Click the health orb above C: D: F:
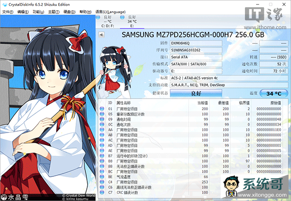Image resolution: width=291 pixels, height=201 pixels. click(x=98, y=17)
